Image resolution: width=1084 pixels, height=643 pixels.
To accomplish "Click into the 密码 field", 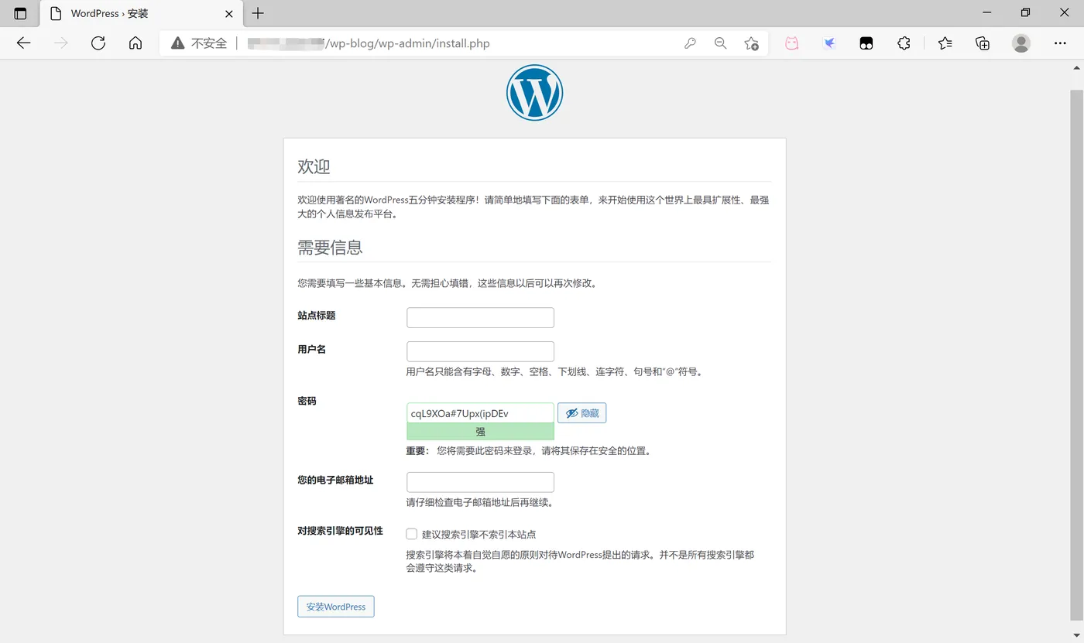I will coord(480,413).
